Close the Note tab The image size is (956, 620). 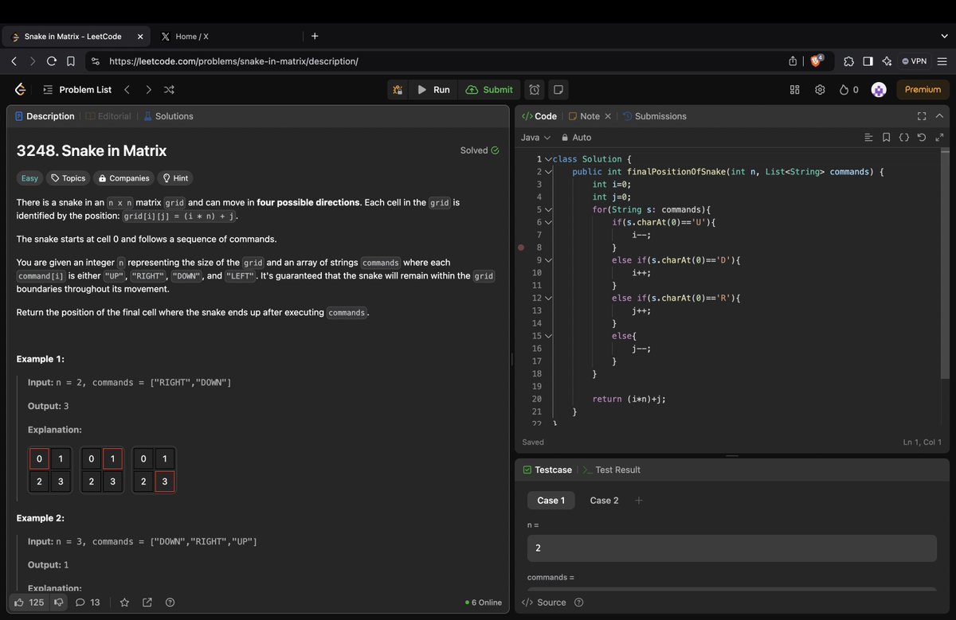608,116
